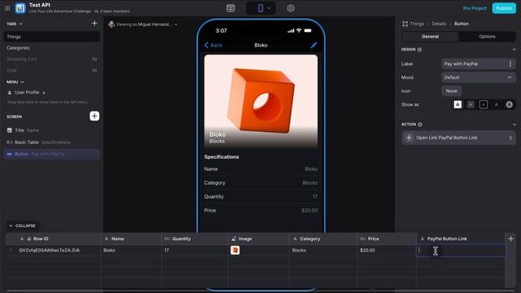Click the Bloko product image in preview
Viewport: 521px width, 293px height.
click(260, 101)
